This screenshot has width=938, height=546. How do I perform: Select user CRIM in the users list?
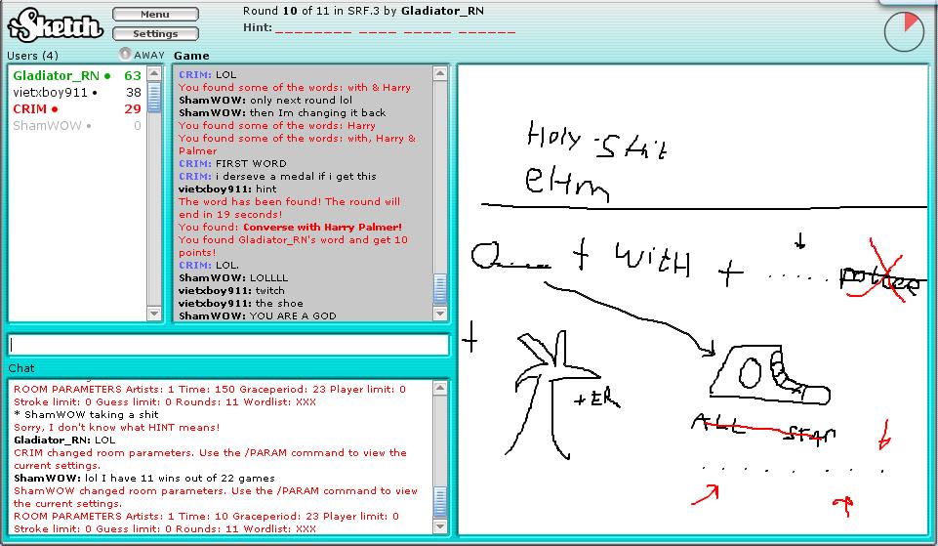coord(29,109)
